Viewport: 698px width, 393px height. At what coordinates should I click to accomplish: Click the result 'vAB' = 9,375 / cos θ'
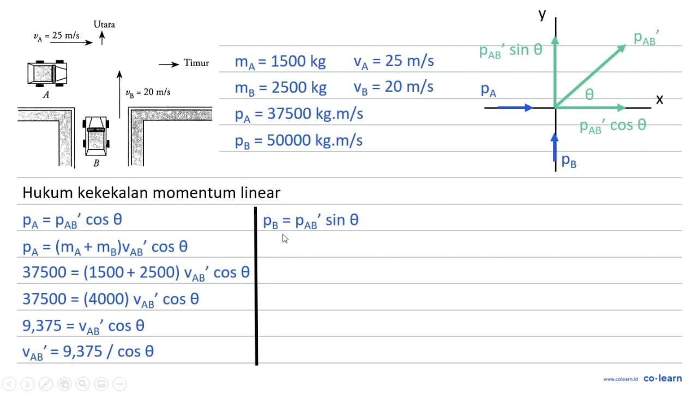coord(88,352)
